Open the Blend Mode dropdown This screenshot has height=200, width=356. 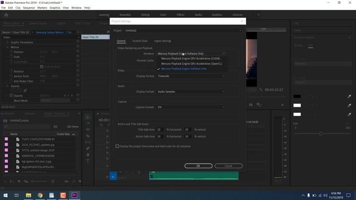click(55, 101)
